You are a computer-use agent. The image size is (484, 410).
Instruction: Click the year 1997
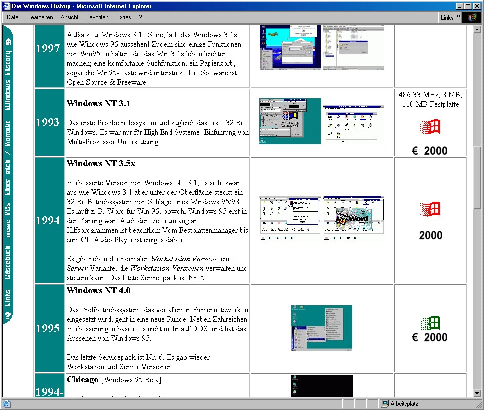click(48, 48)
